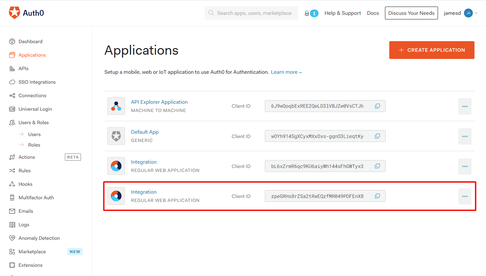Click the Extensions chip icon
The height and width of the screenshot is (276, 486).
click(12, 265)
